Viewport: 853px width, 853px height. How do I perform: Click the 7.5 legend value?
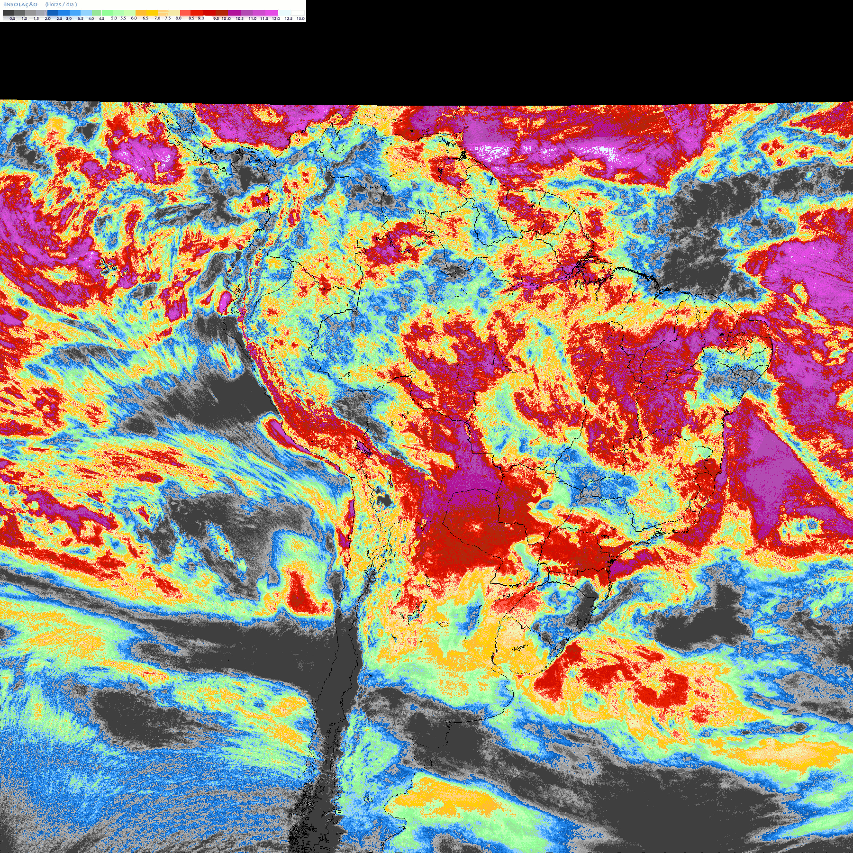(x=168, y=18)
